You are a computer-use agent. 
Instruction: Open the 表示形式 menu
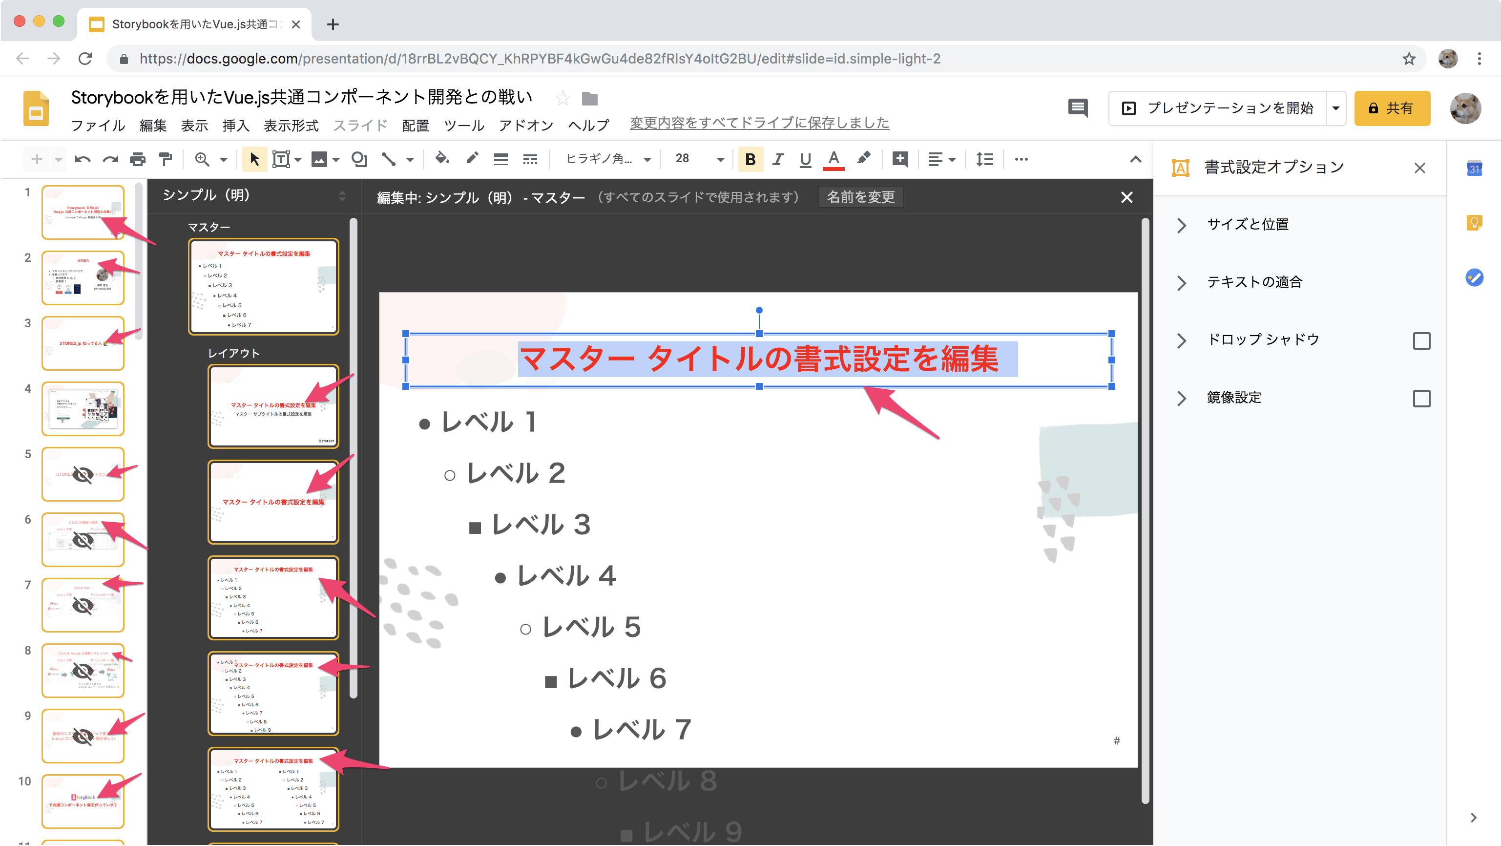291,126
